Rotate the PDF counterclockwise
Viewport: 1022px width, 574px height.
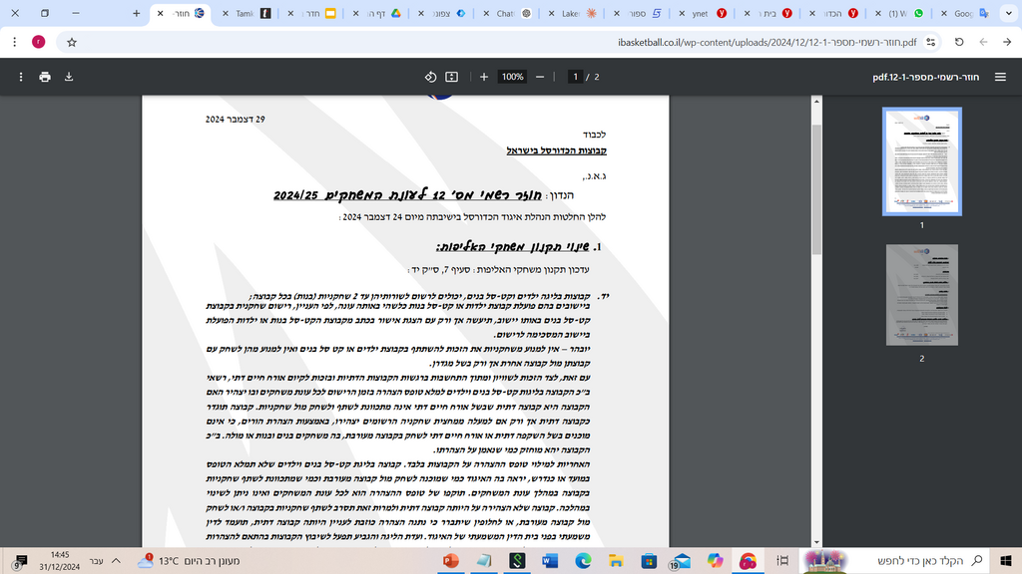click(x=430, y=77)
